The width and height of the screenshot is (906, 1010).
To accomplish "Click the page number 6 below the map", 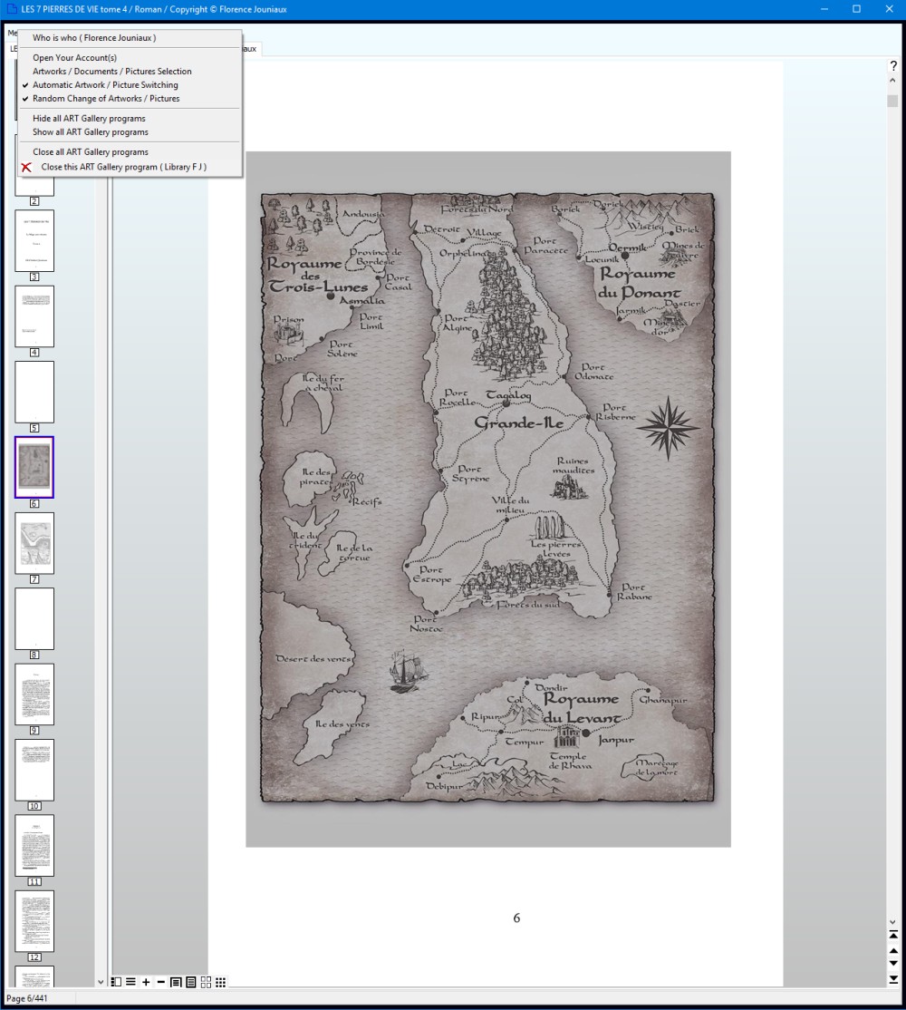I will coord(516,918).
